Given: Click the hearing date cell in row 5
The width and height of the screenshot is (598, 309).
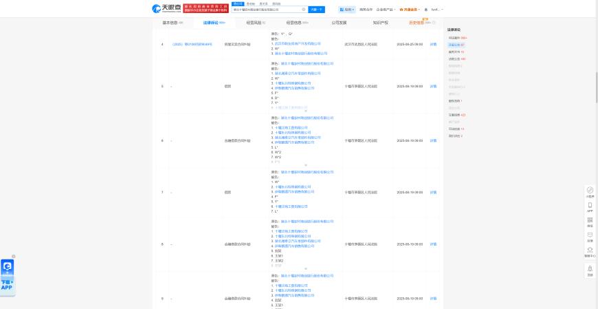Looking at the screenshot, I should 410,86.
